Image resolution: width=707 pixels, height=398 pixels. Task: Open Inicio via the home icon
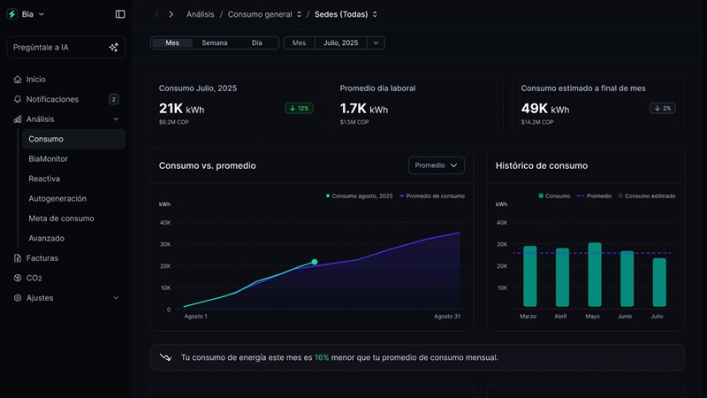(x=18, y=80)
